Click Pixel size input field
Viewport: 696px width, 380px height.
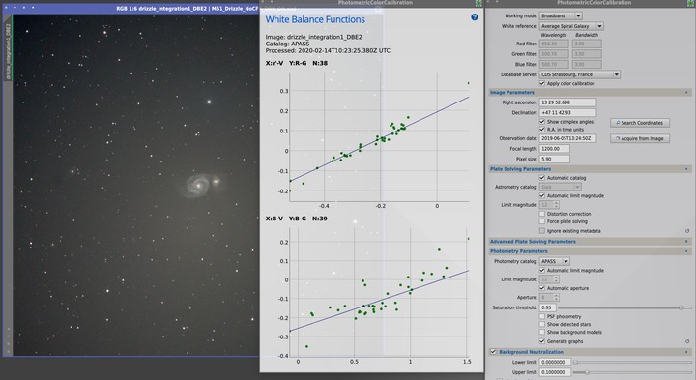pyautogui.click(x=555, y=159)
